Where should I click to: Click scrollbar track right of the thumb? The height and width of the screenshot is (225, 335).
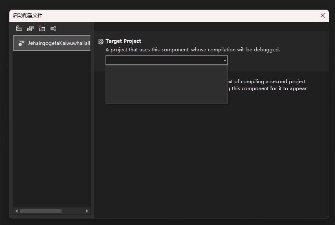click(73, 211)
